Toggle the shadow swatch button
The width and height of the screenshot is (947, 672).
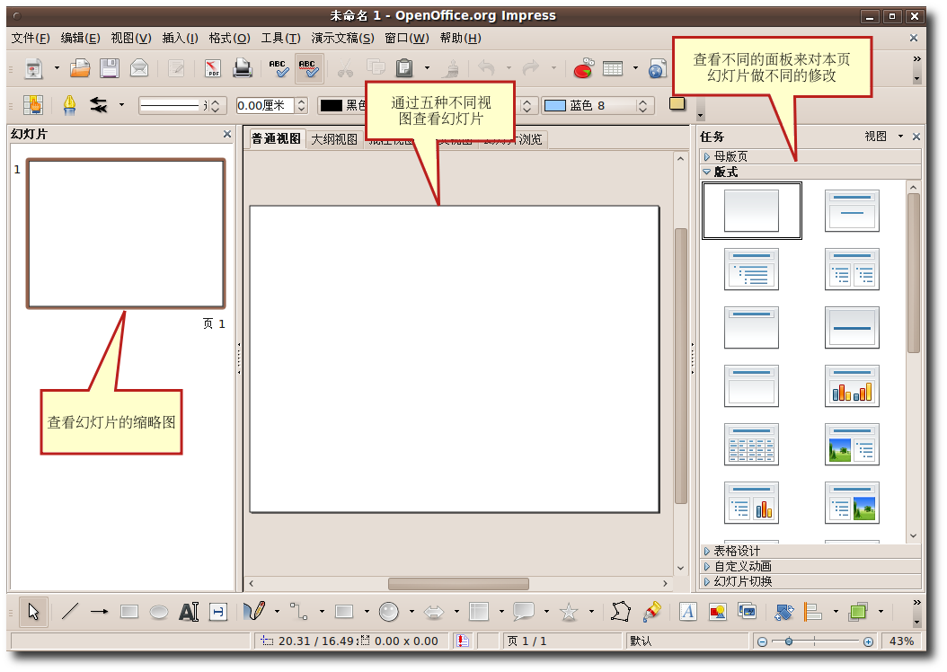677,103
